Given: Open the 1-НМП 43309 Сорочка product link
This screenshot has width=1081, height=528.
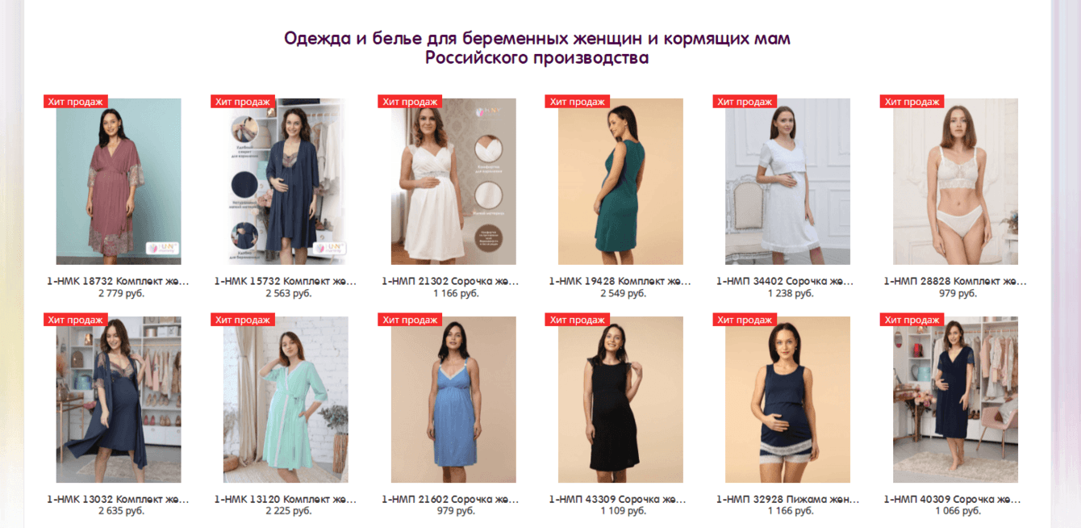Looking at the screenshot, I should pos(620,500).
